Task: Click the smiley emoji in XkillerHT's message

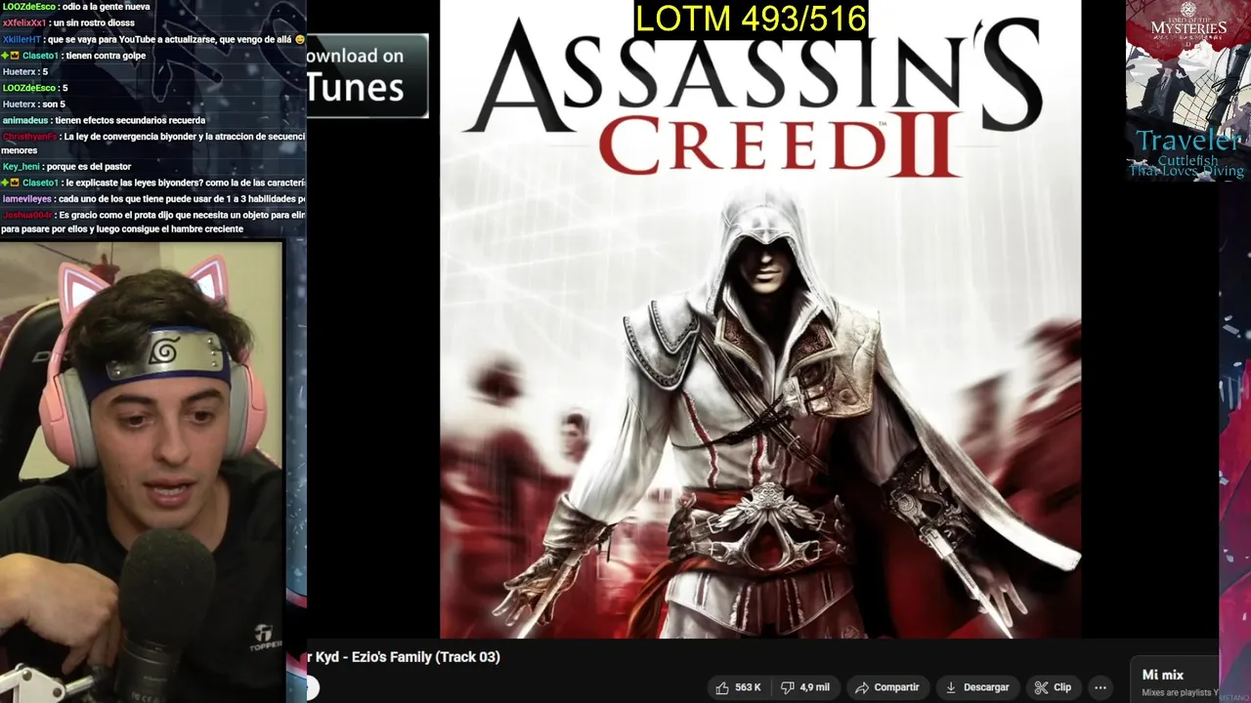Action: coord(299,39)
